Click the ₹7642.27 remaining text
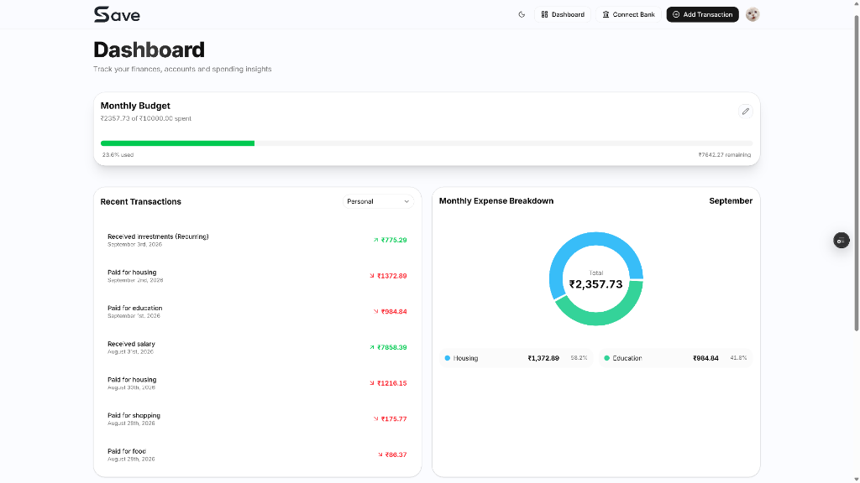Image resolution: width=860 pixels, height=483 pixels. point(725,155)
